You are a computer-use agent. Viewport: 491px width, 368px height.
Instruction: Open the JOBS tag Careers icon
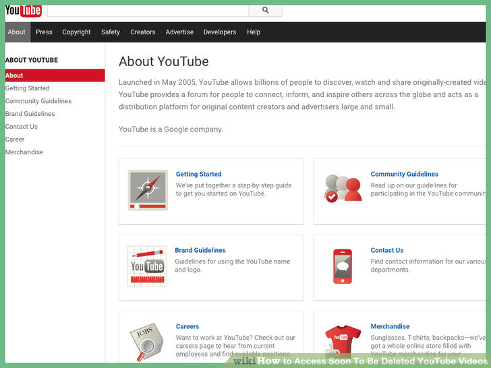(x=146, y=342)
